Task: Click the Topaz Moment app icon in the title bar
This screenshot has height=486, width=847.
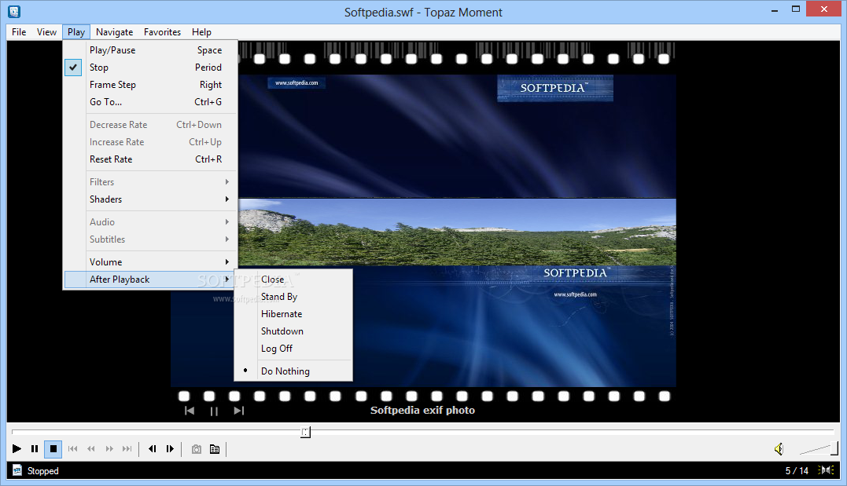Action: click(x=14, y=11)
